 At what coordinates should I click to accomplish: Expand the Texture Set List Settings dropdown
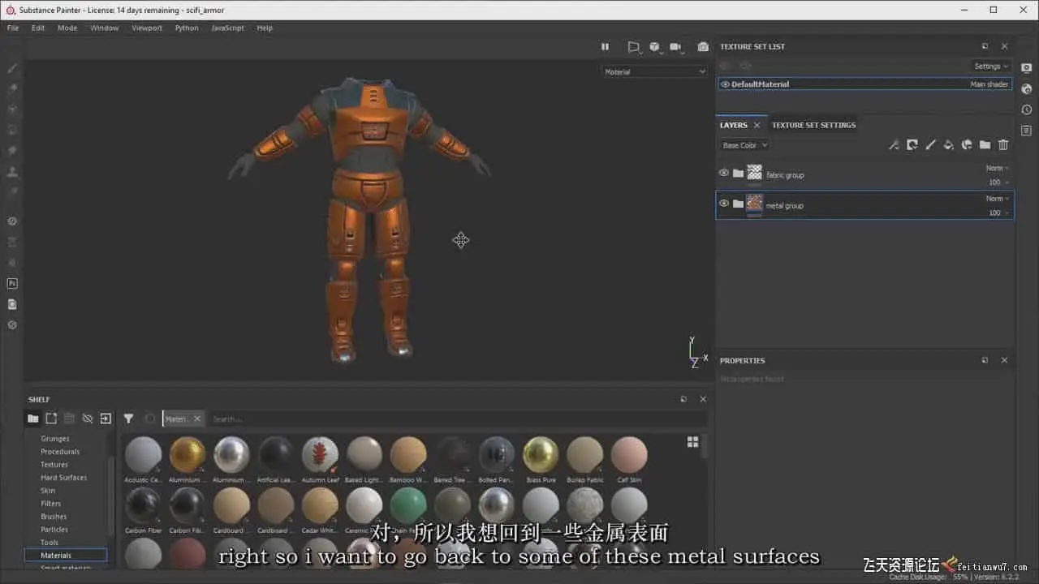[991, 67]
